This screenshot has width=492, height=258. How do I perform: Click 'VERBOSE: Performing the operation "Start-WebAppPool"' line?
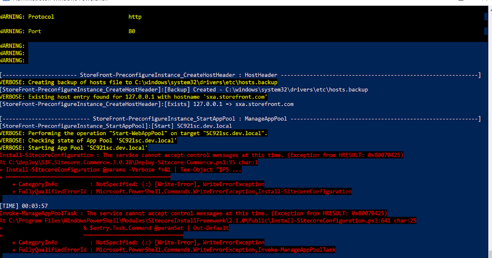click(x=134, y=134)
